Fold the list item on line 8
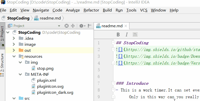The height and width of the screenshot is (101, 200). tap(113, 90)
